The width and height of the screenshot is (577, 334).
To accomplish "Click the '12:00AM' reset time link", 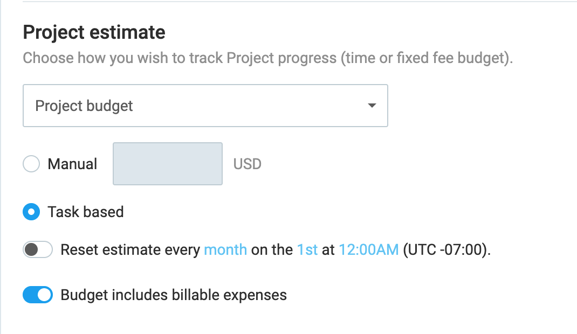I will pos(368,250).
